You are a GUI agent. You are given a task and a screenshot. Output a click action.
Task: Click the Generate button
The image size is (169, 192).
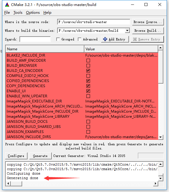(40, 156)
